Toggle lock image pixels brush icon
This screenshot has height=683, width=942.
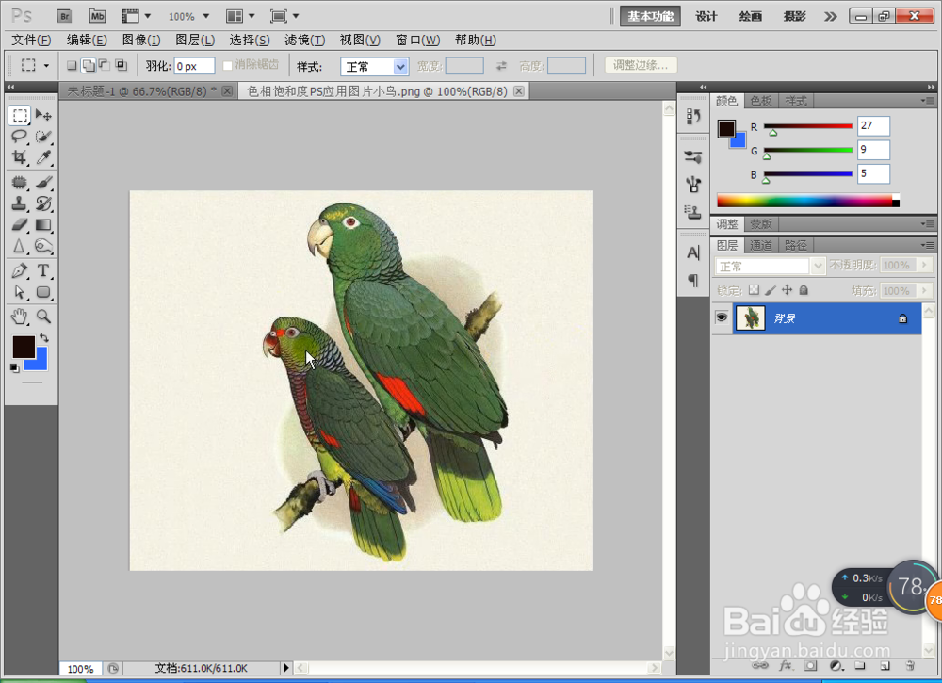771,290
